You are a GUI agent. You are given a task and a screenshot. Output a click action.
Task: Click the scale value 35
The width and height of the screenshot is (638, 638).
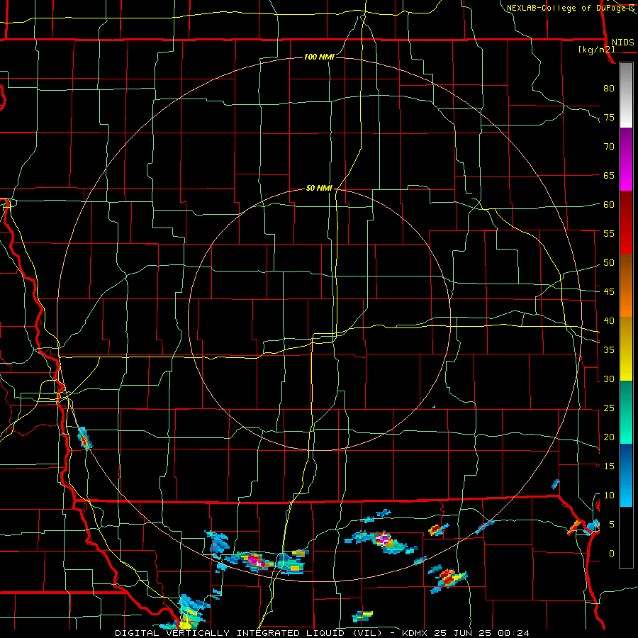609,350
